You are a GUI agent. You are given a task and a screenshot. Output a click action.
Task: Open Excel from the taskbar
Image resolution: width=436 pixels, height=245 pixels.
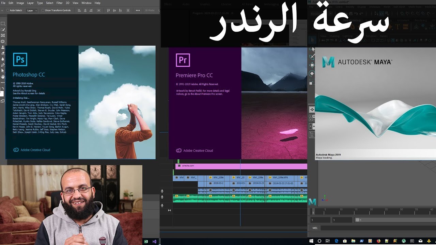(146, 241)
